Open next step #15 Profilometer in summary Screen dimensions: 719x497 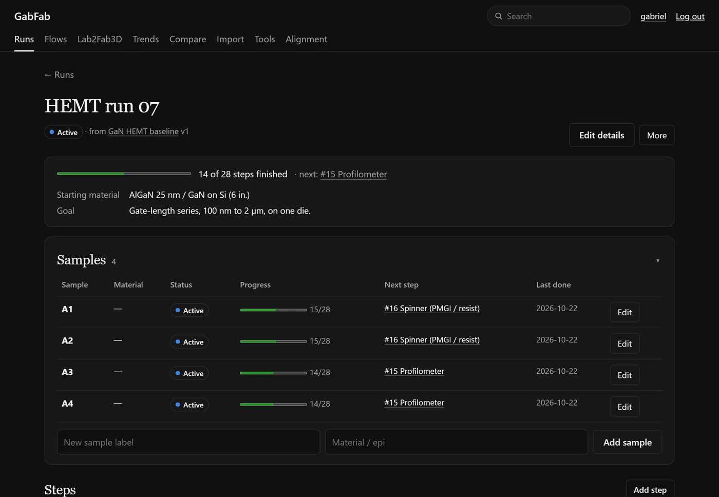tap(353, 174)
